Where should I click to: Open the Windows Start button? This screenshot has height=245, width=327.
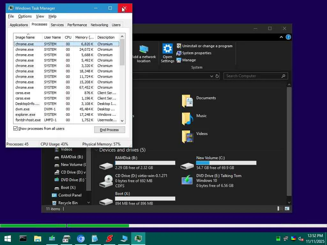point(8,239)
